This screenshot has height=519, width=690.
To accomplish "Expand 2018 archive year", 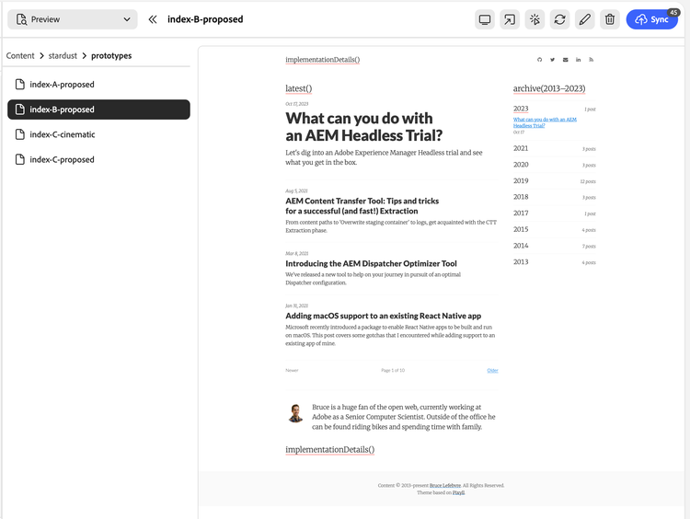I will (x=521, y=197).
